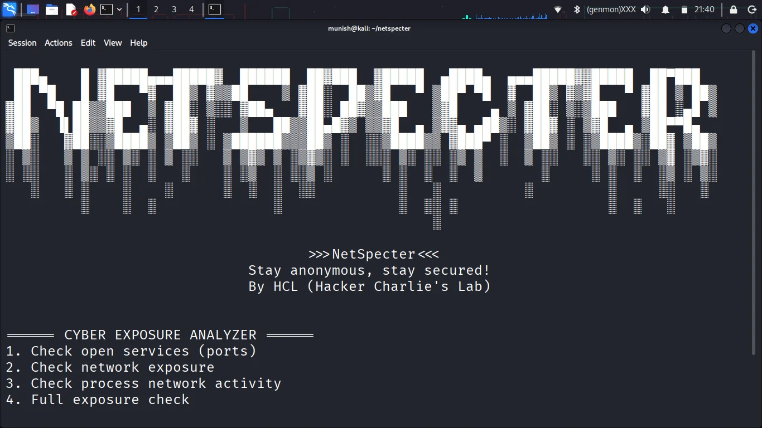Open the Edit menu

(x=88, y=43)
